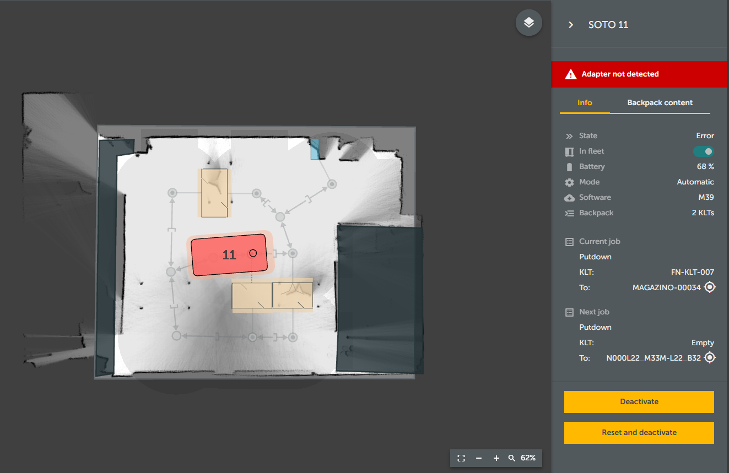Click the FN-KLT-007 KLT value
The height and width of the screenshot is (473, 729).
tap(693, 272)
